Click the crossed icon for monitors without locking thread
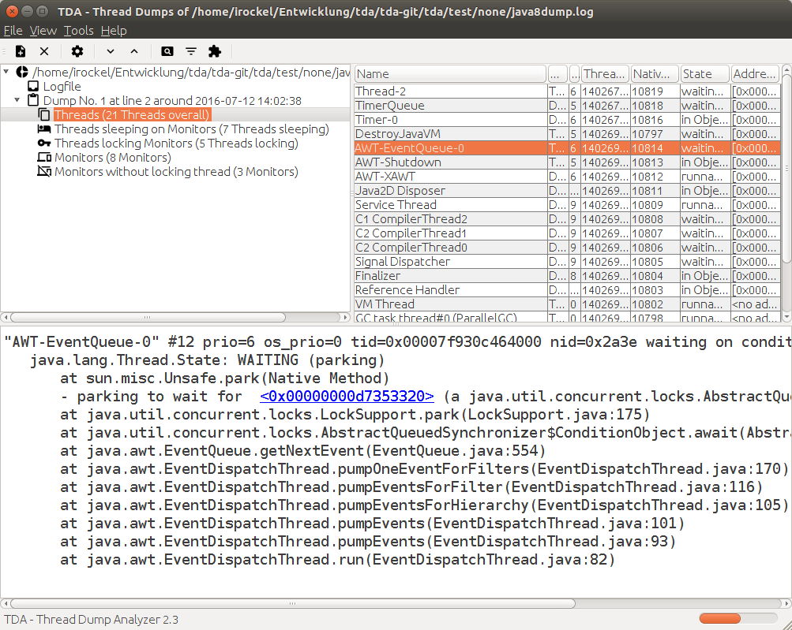 44,172
